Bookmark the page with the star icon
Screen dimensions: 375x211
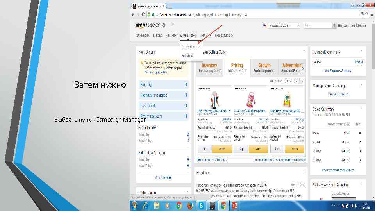click(x=367, y=14)
